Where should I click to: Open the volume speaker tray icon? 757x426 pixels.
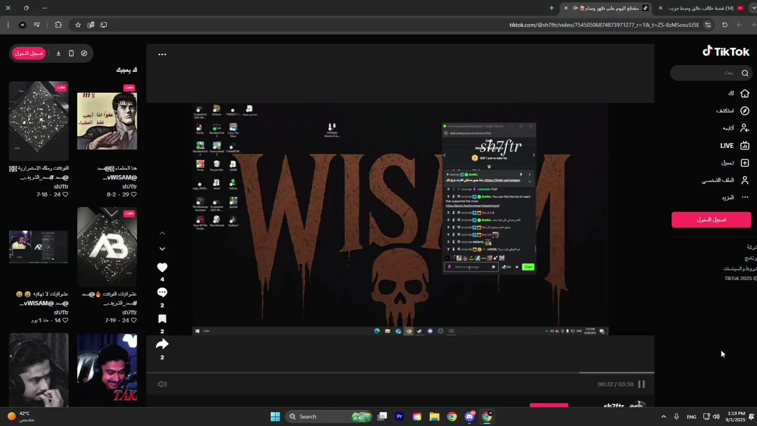coord(716,417)
